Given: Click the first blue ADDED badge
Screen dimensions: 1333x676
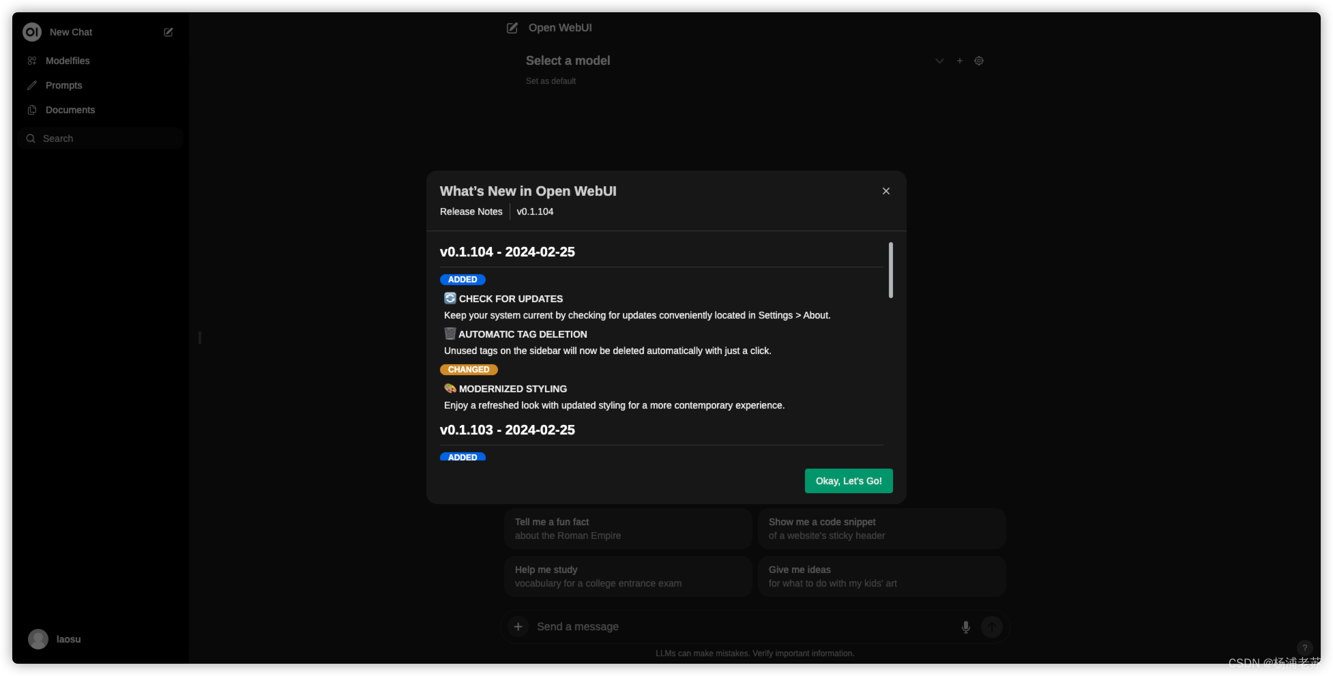Looking at the screenshot, I should (463, 280).
